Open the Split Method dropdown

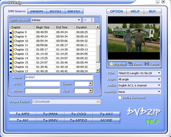click(x=79, y=20)
